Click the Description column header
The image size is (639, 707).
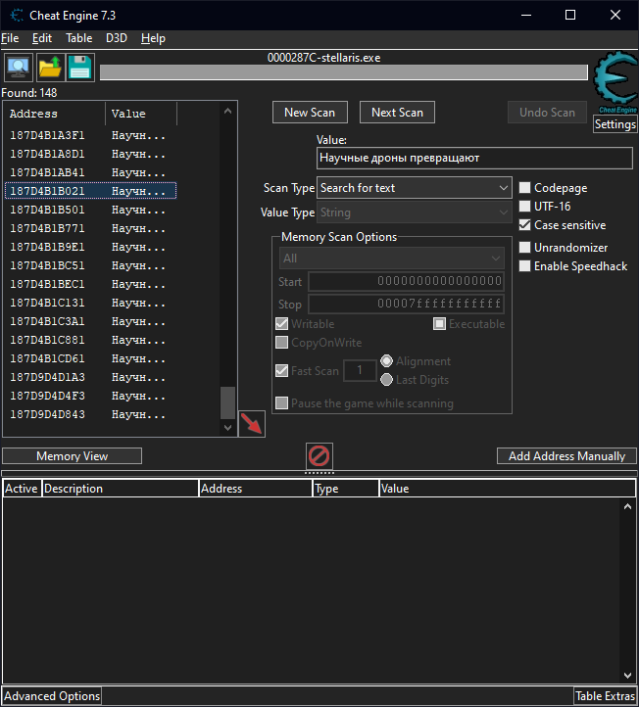tap(120, 489)
